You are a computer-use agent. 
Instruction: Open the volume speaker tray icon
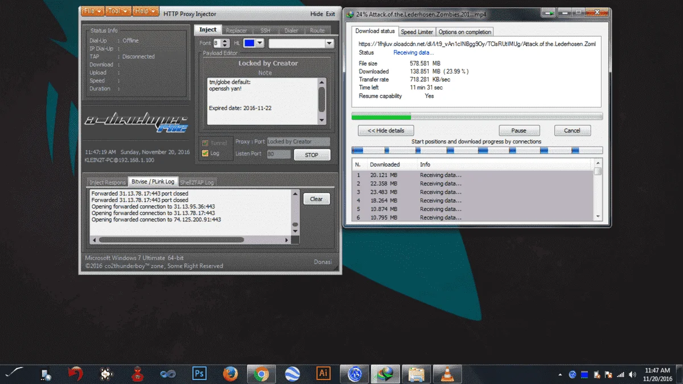[x=632, y=374]
